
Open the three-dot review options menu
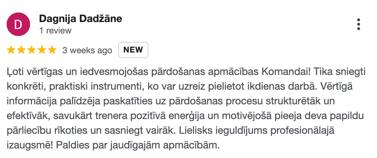pos(359,24)
